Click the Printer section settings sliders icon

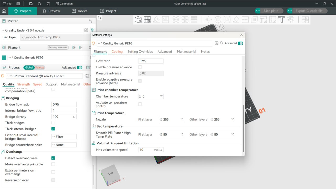tap(91, 21)
